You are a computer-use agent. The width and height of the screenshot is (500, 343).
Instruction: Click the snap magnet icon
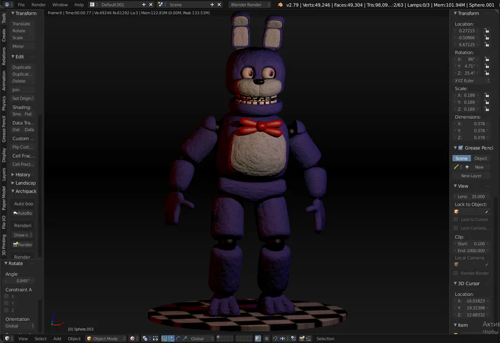(275, 339)
